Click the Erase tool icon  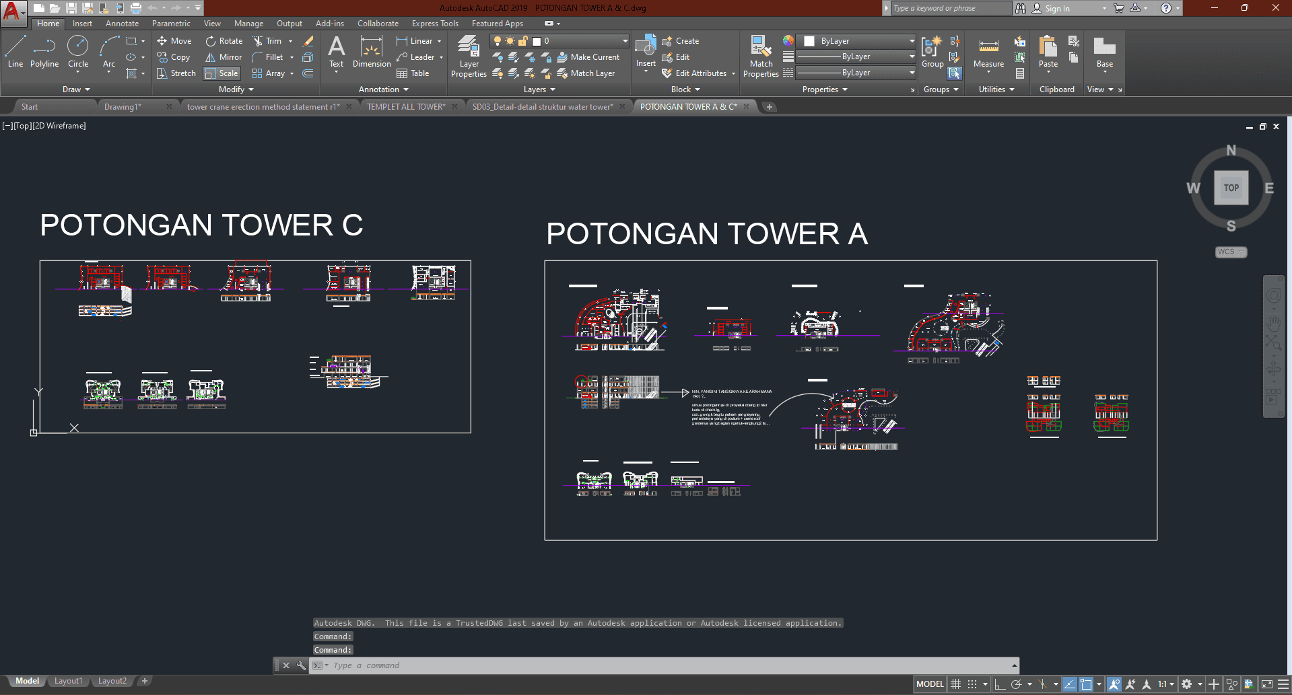point(308,41)
